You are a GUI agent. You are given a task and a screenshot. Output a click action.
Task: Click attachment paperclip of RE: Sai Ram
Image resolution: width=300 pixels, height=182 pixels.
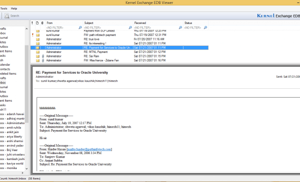[43, 56]
